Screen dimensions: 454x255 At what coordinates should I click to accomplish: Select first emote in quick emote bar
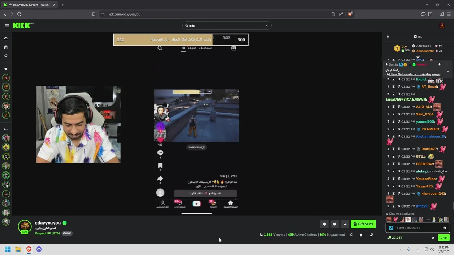point(389,220)
